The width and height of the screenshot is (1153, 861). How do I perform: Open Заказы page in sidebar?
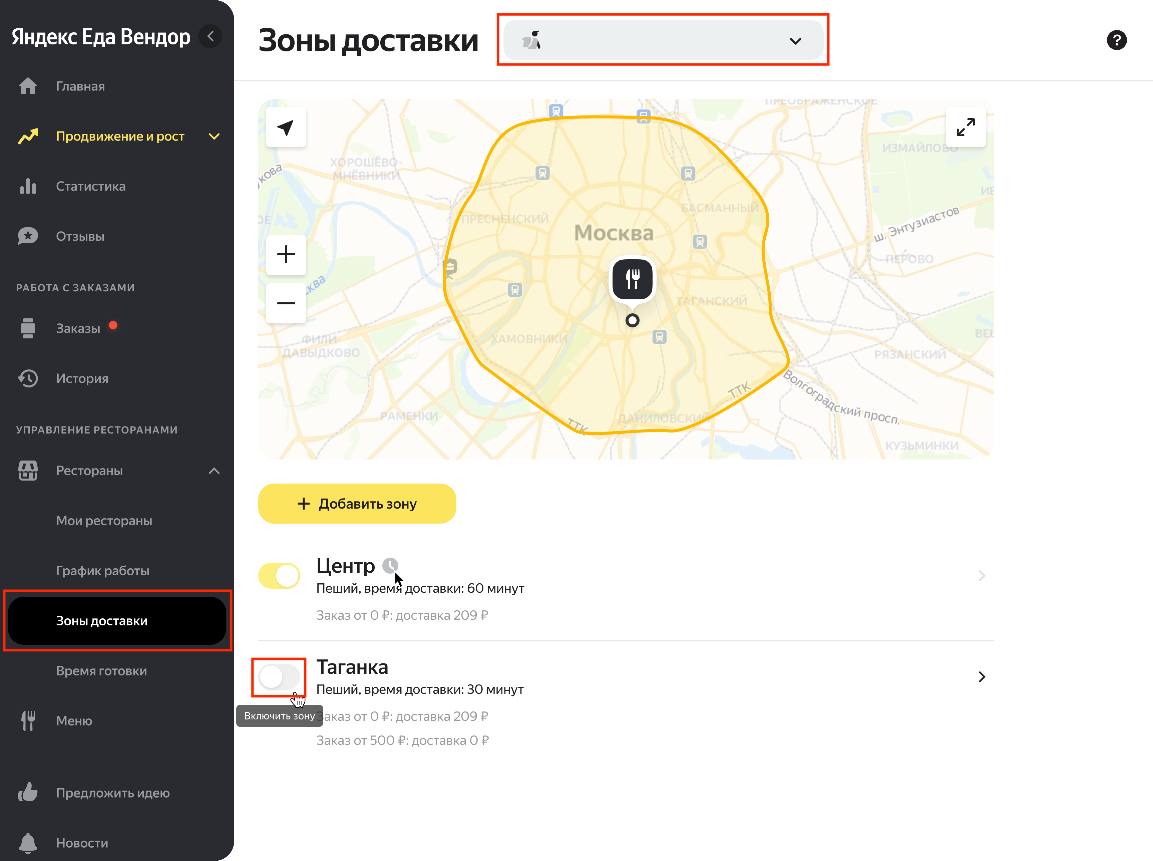pos(78,328)
